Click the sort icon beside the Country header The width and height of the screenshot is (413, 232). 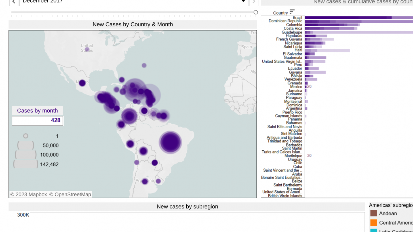click(292, 12)
